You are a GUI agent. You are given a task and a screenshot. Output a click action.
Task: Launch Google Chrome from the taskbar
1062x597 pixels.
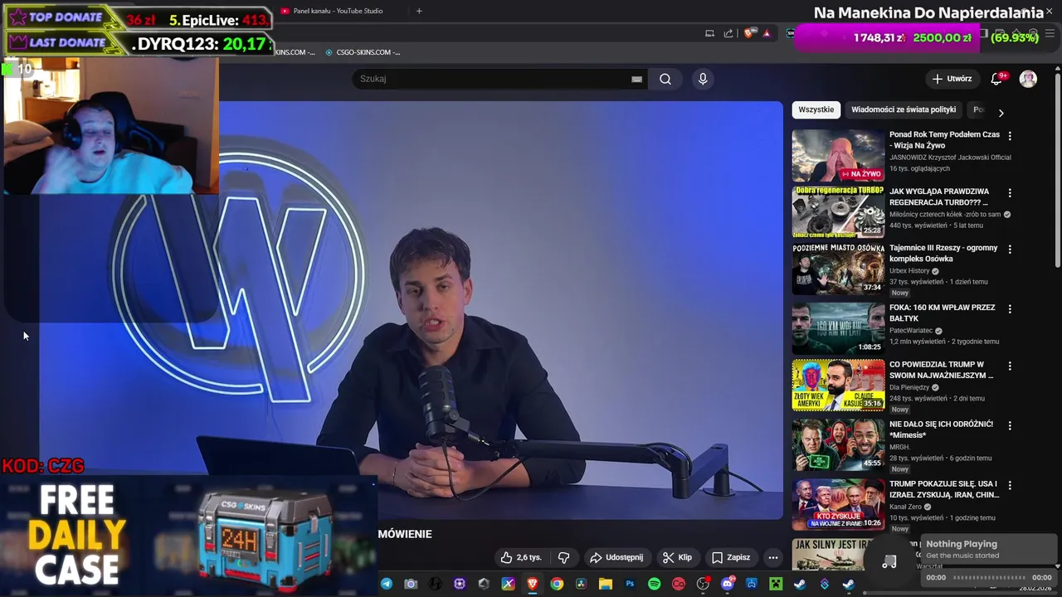(x=557, y=584)
